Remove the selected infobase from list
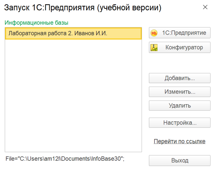The width and height of the screenshot is (213, 169). point(180,106)
